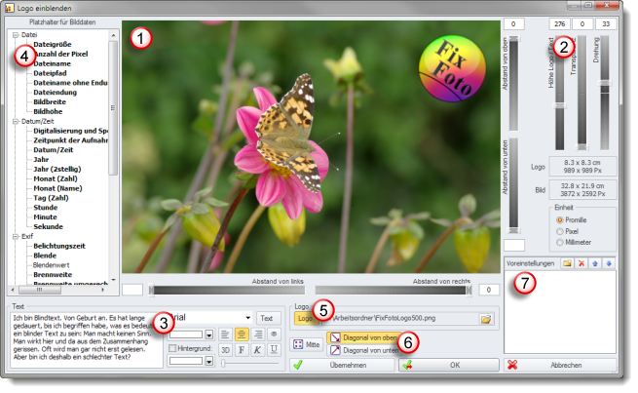Select the Promille unit radio button
The image size is (638, 393).
[560, 220]
